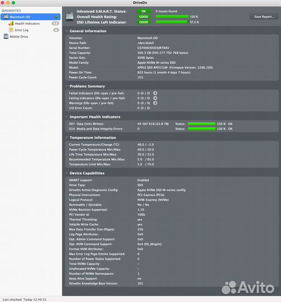Open details arrow for Failing Indicators

coord(155,98)
